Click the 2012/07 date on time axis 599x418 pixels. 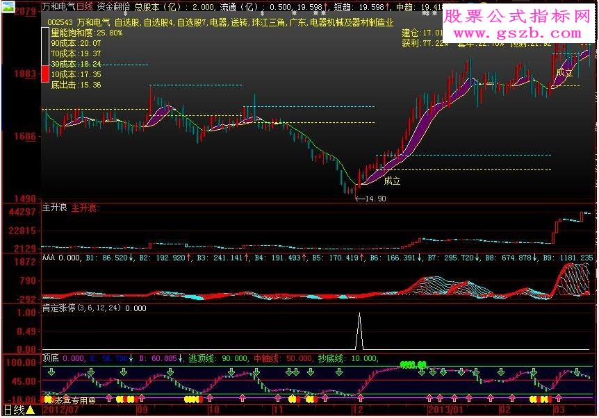[61, 410]
